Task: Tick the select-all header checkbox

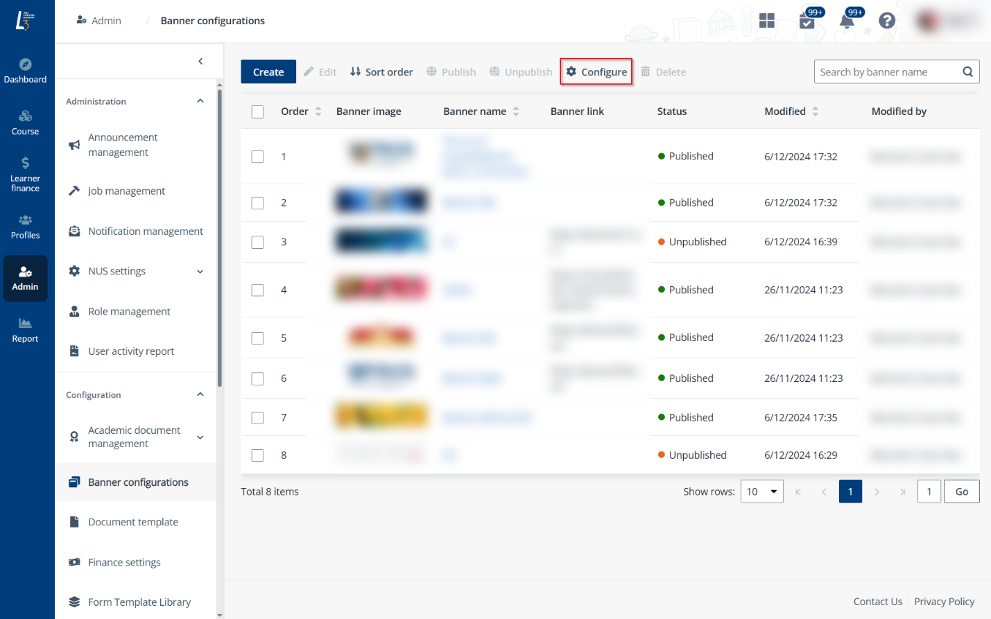Action: coord(257,112)
